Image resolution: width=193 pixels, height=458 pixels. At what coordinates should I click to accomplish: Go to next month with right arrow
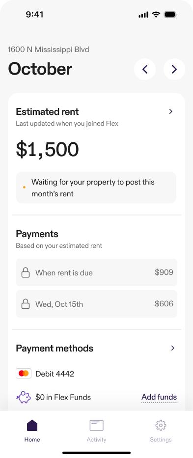click(x=174, y=69)
